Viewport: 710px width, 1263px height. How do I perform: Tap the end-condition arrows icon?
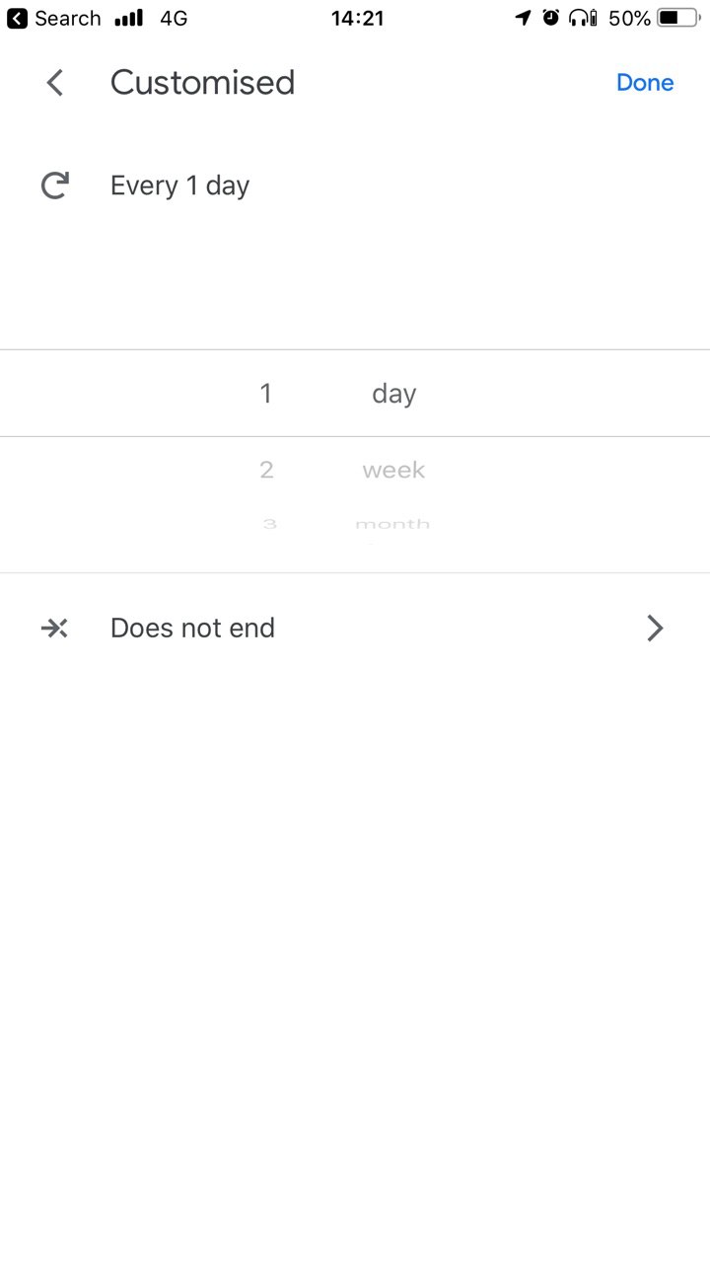54,629
